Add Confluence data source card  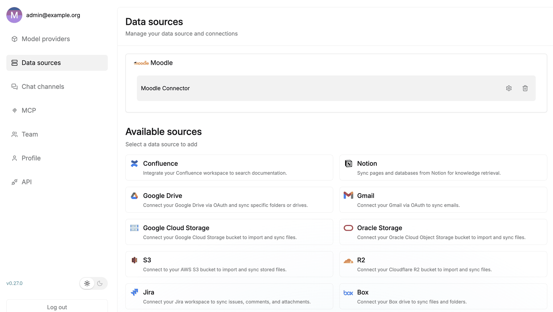(229, 168)
